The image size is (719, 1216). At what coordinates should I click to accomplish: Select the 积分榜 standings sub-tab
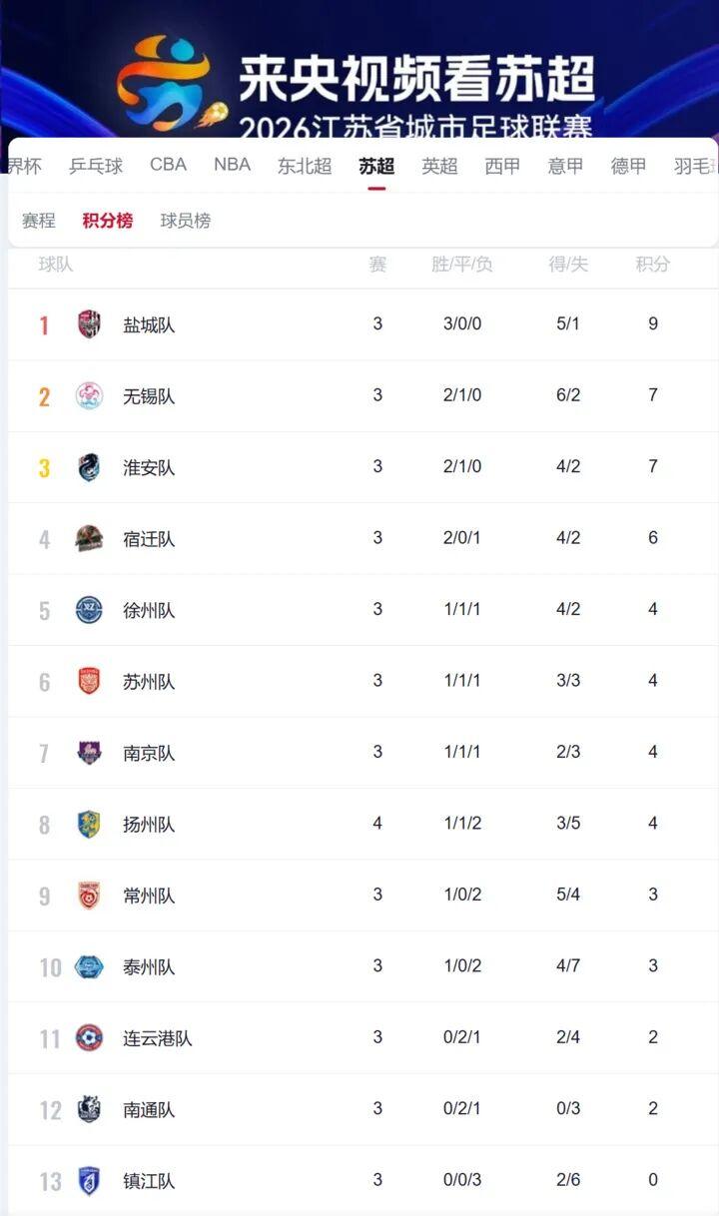(108, 221)
